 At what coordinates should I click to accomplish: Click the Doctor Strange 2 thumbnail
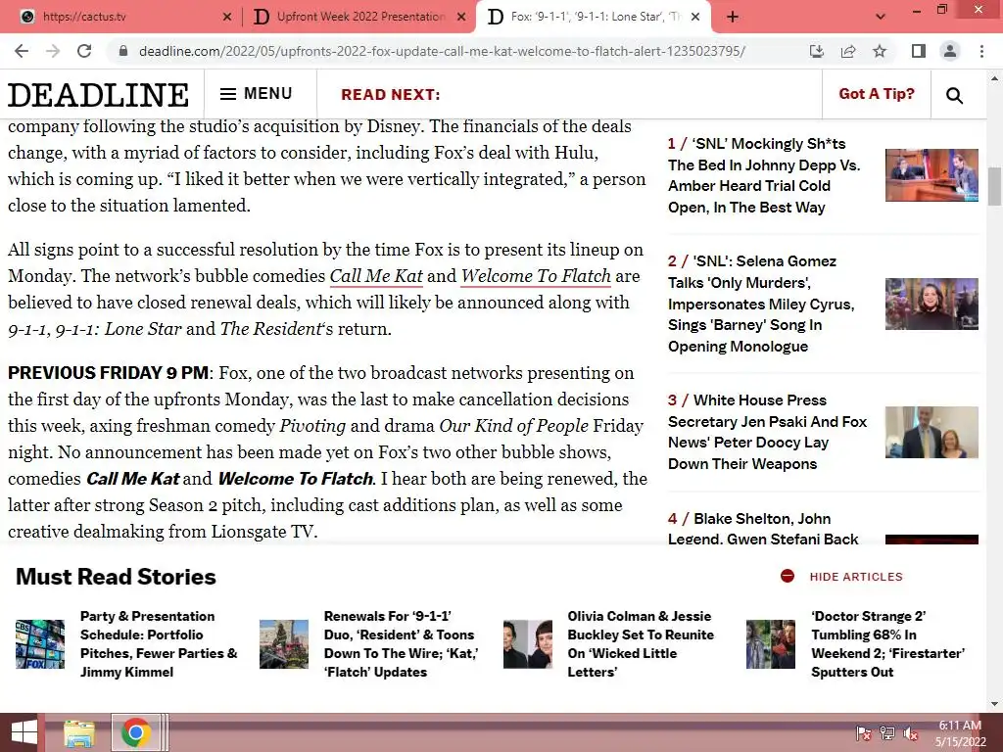[x=771, y=644]
